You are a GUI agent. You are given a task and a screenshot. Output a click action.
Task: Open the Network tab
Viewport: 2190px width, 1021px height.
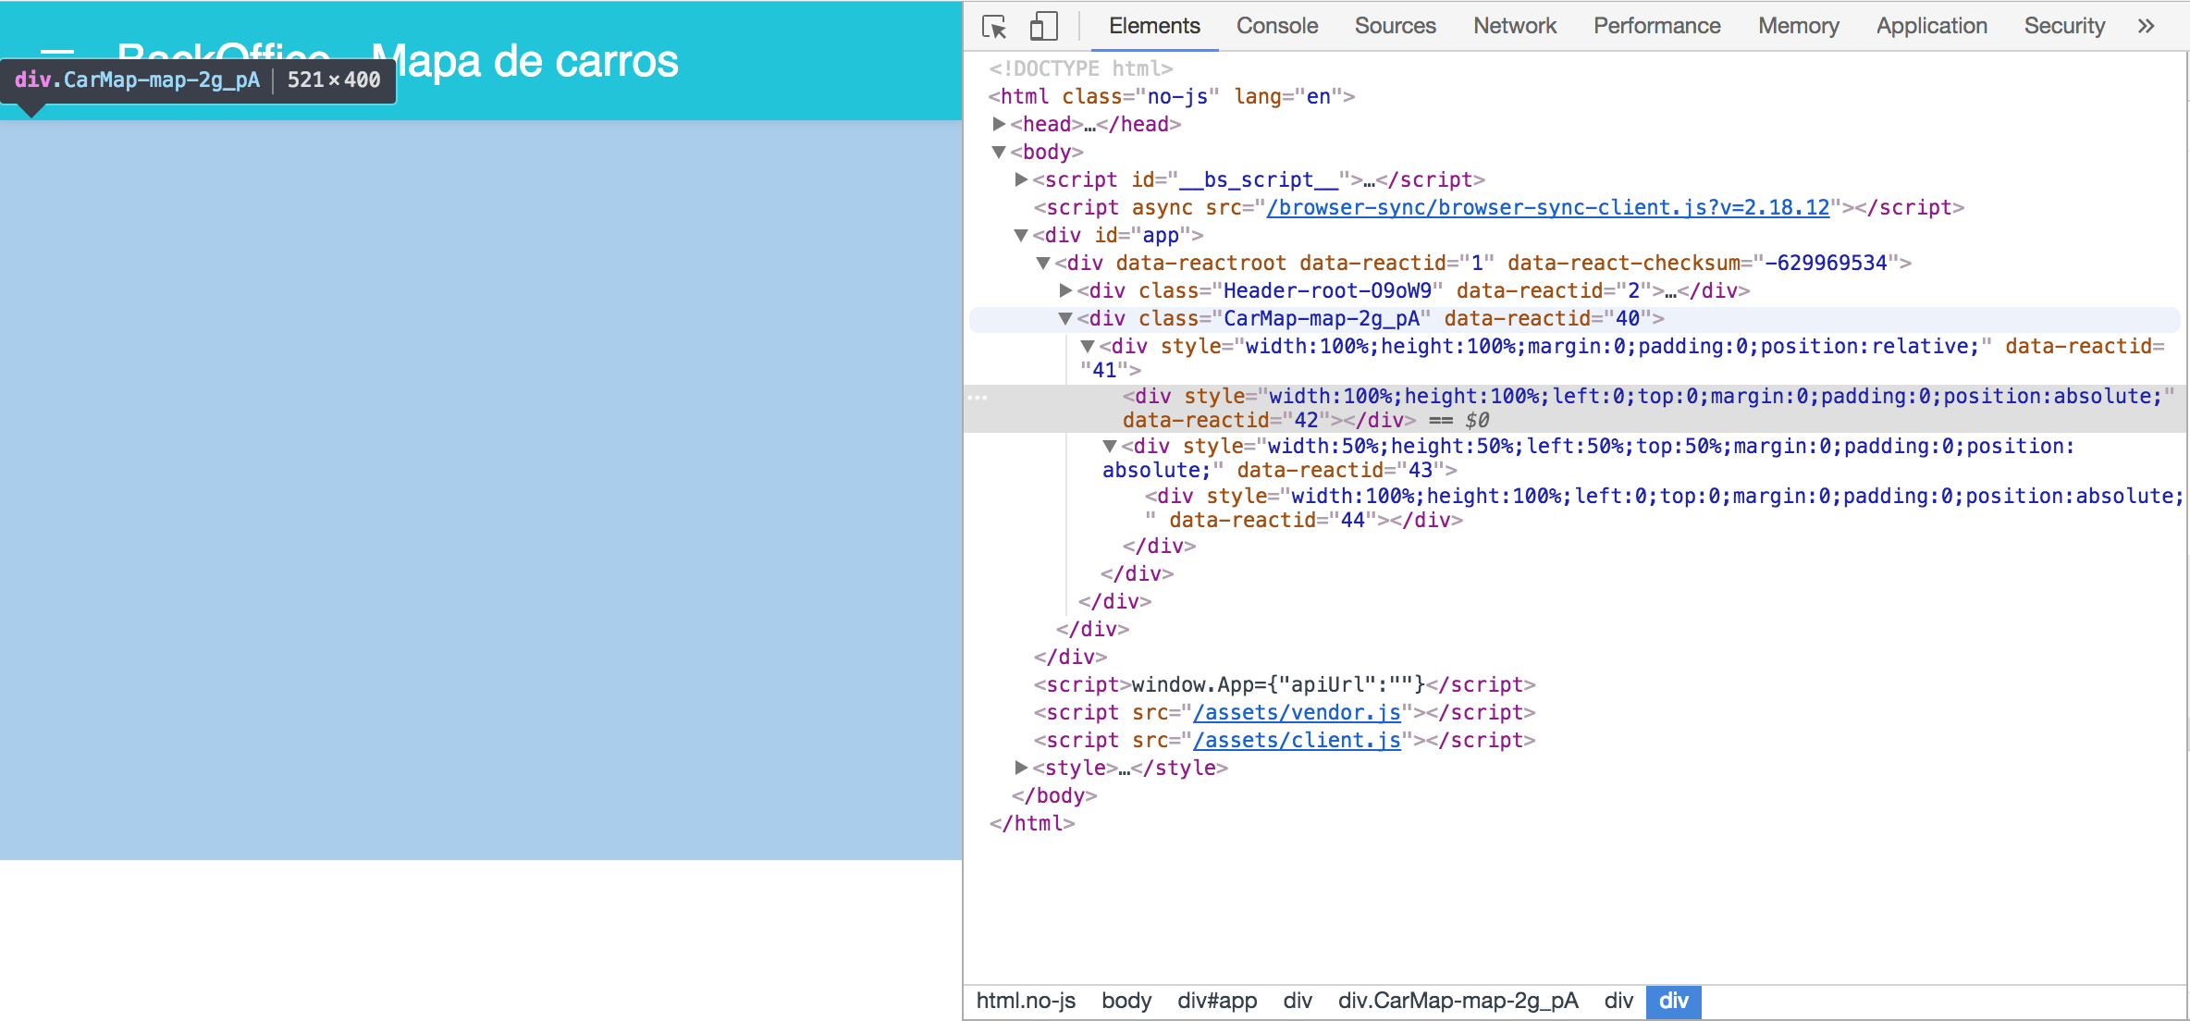click(1514, 26)
